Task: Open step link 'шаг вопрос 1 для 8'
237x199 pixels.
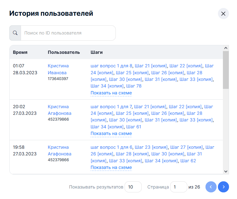Action: [111, 66]
